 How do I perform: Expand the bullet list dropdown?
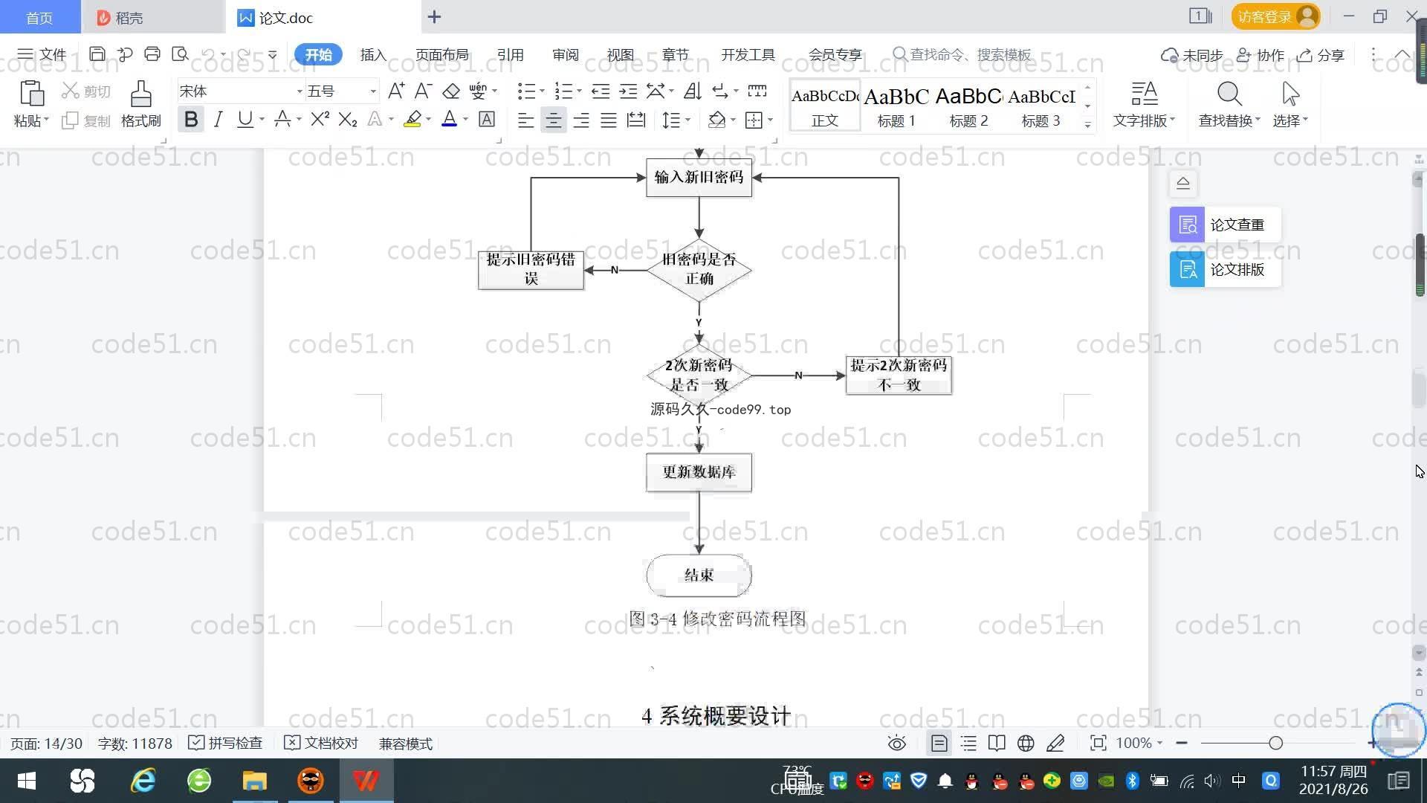tap(542, 91)
